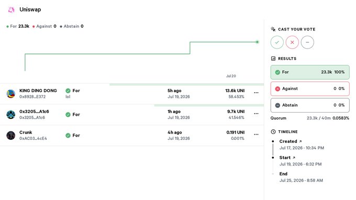Click the 4h ago timestamp
Viewport: 356px width, 200px height.
pyautogui.click(x=174, y=132)
